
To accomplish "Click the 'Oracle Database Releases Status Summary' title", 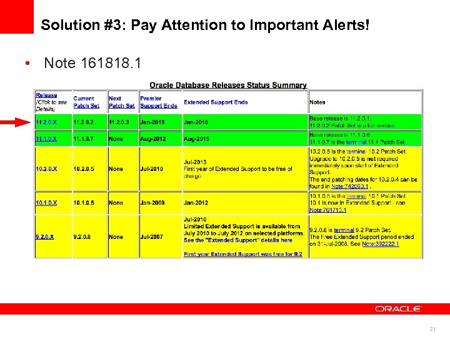I will click(x=228, y=85).
